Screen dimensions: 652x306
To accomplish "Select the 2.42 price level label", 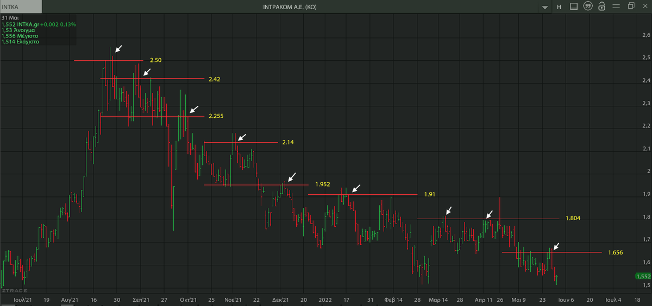I will pyautogui.click(x=214, y=79).
